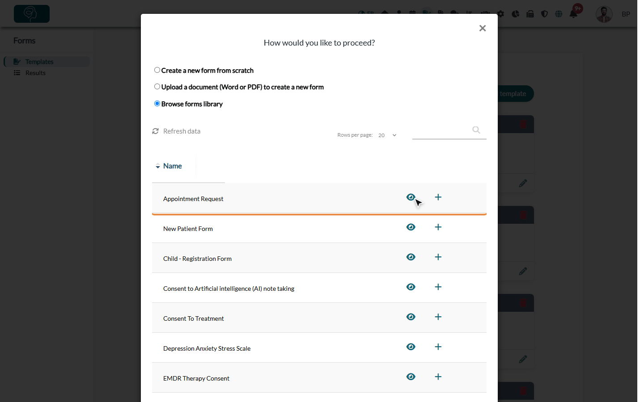Close the How would you like to proceed dialog
The width and height of the screenshot is (644, 402).
(x=483, y=28)
